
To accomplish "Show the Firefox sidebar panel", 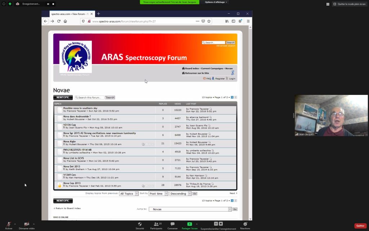I will coord(234,21).
